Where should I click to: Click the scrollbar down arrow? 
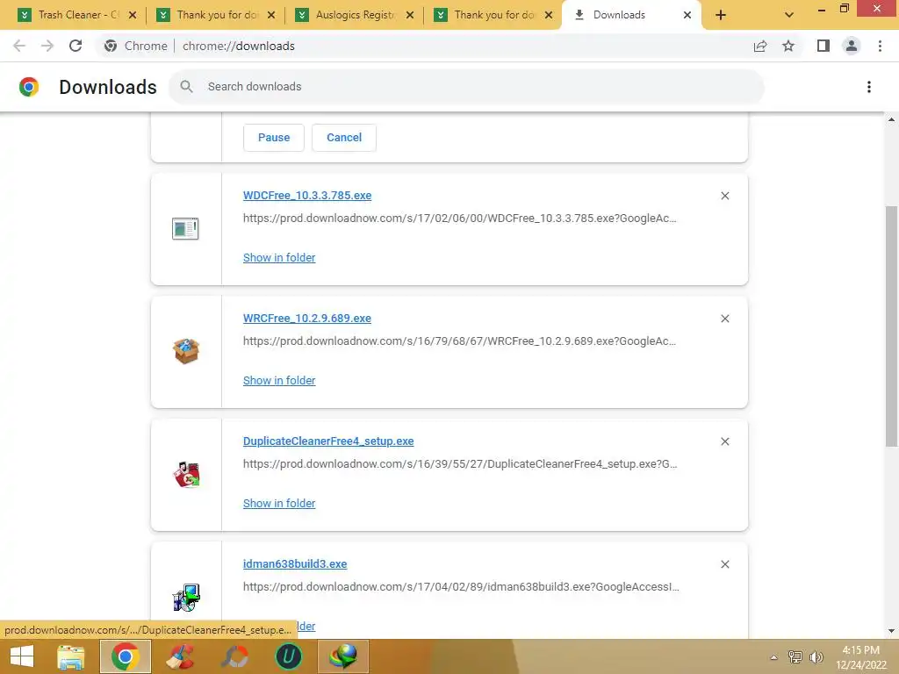tap(891, 631)
